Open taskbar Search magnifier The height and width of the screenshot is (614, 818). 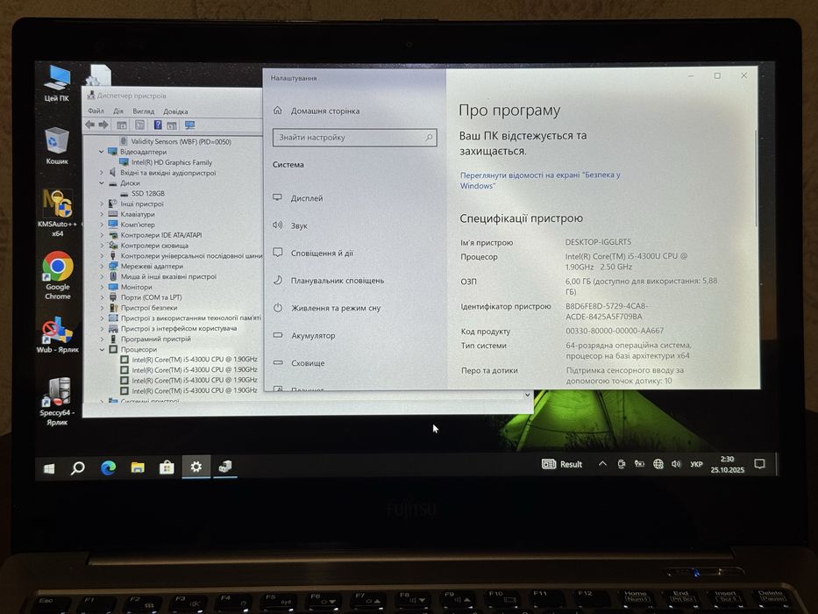click(x=78, y=468)
